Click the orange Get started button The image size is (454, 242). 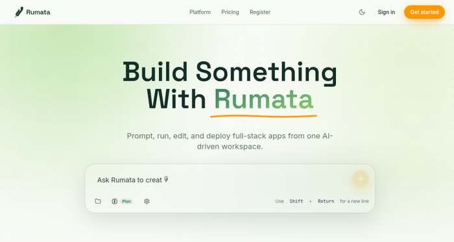[424, 12]
